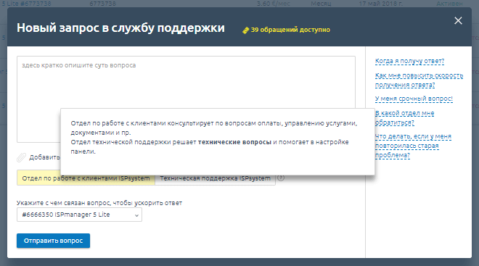
Task: Open link Когда я получу ответ?
Action: pyautogui.click(x=409, y=61)
